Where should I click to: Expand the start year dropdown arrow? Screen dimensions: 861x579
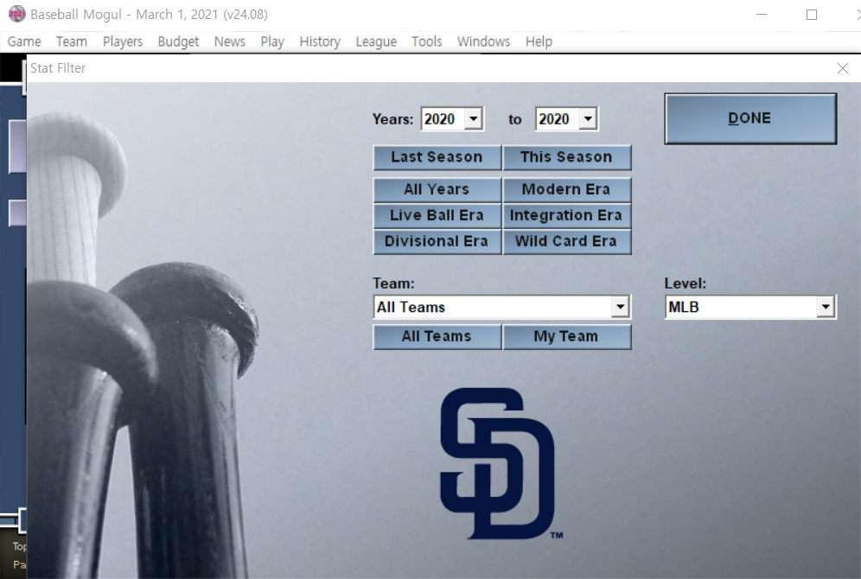pos(474,118)
